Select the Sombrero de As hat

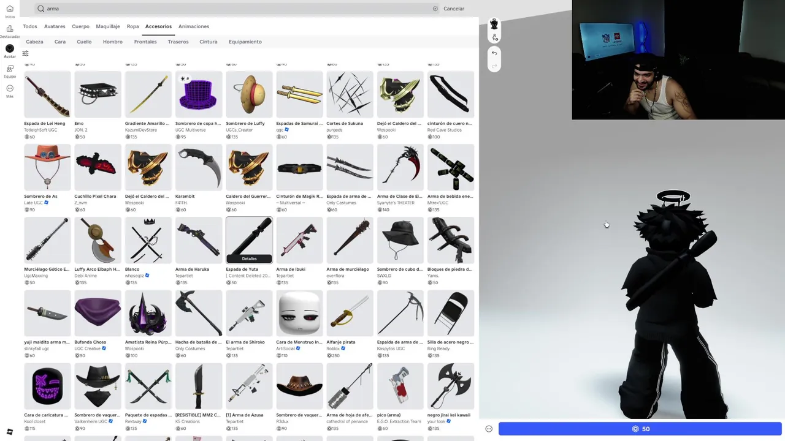[48, 167]
